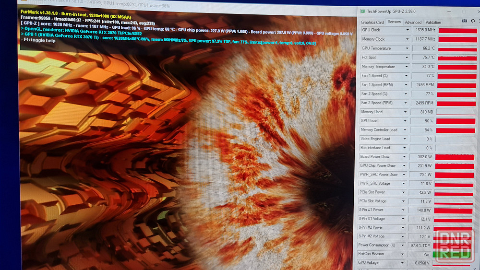480x270 pixels.
Task: Switch to the Sensors tab
Action: click(394, 22)
